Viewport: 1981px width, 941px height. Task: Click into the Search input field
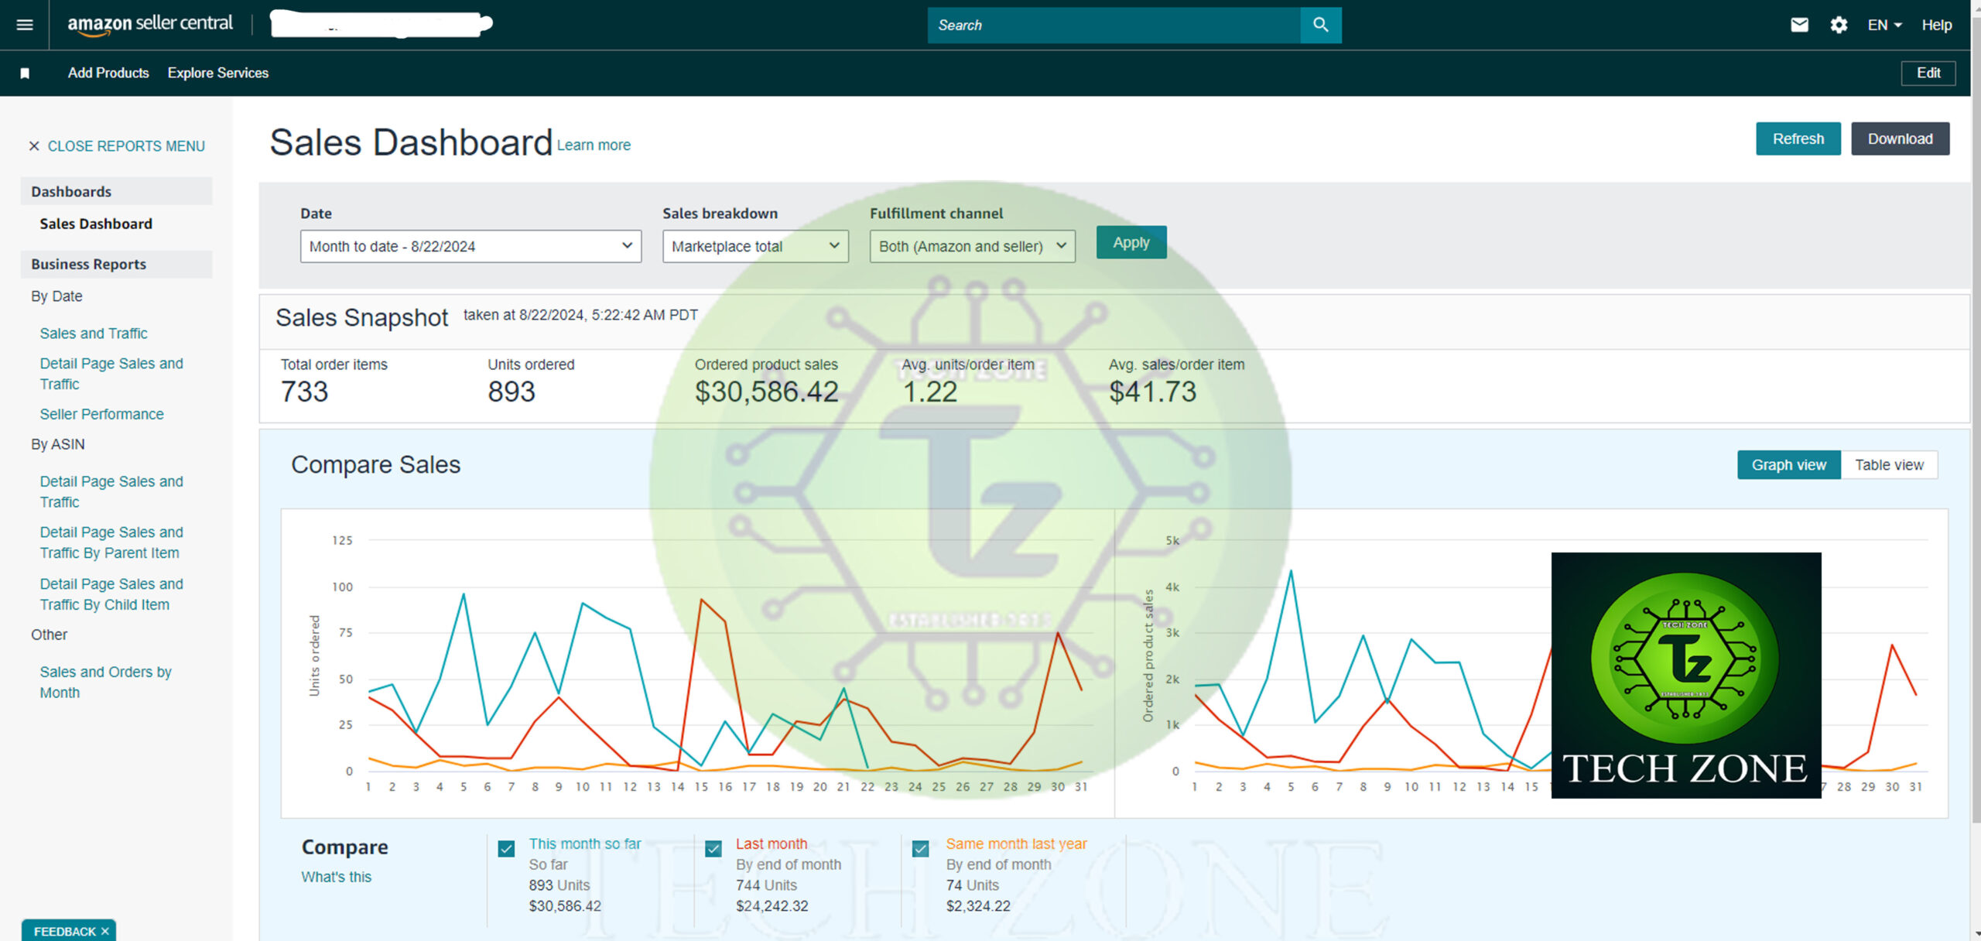coord(1114,25)
